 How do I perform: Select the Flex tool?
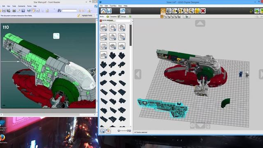coord(186,11)
